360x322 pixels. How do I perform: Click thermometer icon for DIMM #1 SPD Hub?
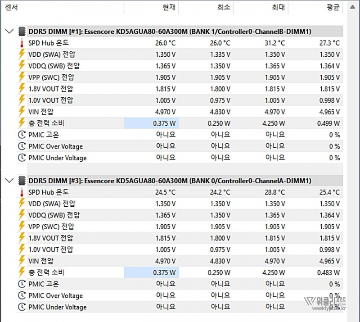point(22,43)
